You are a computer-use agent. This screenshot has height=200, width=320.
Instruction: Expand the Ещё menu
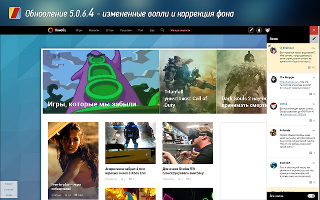click(x=152, y=30)
